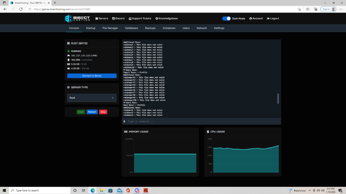Click the blue Restart button
Viewport: 346px width, 194px height.
click(92, 112)
